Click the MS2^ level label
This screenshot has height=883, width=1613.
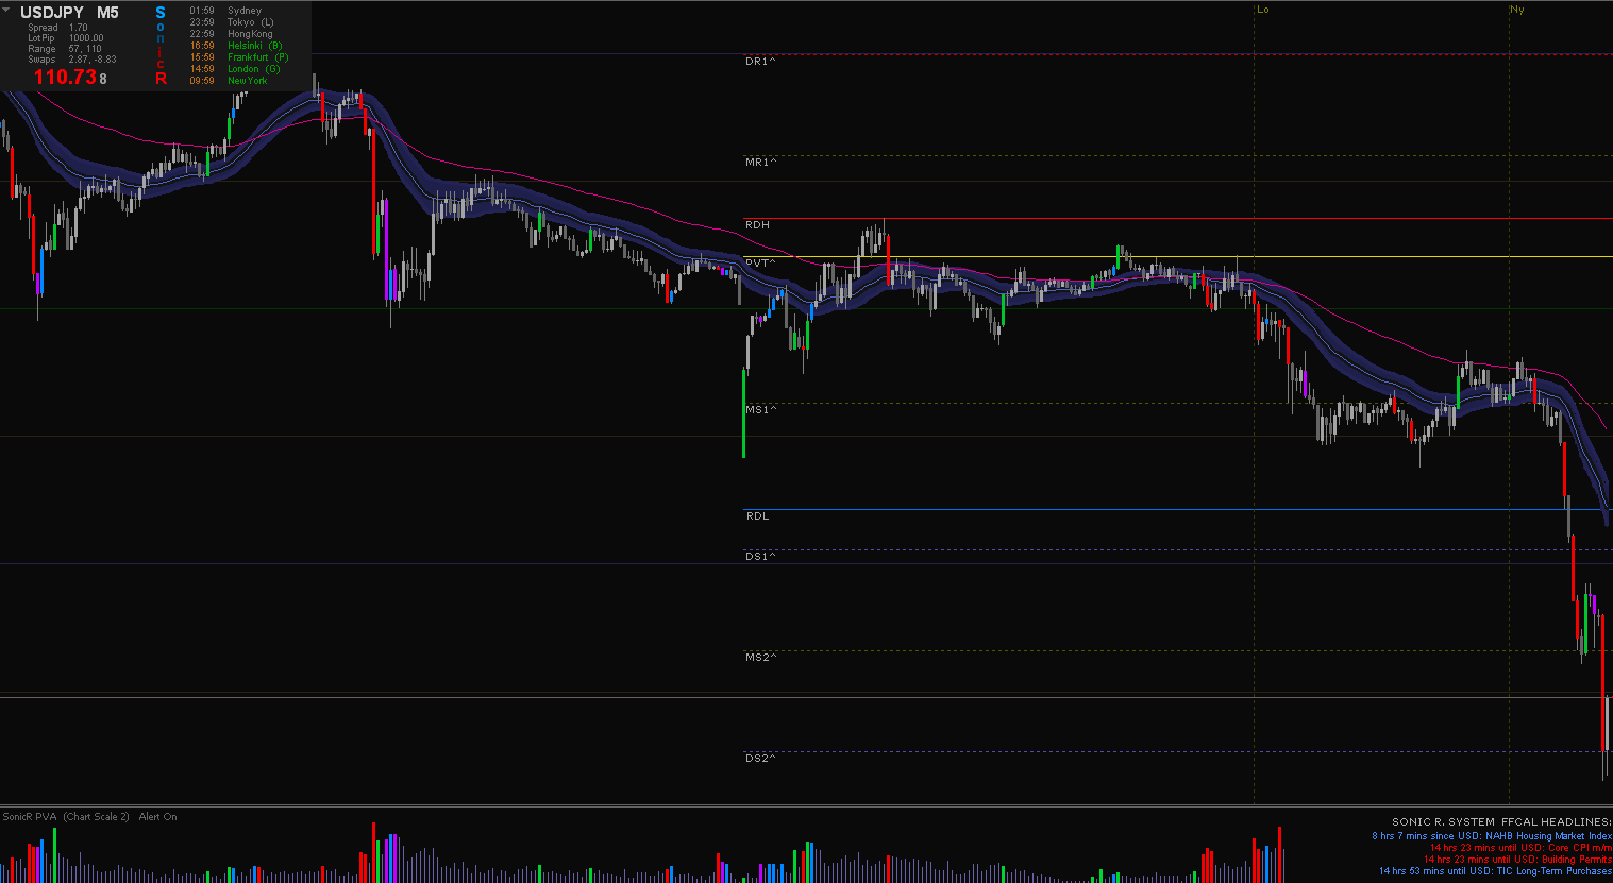coord(761,657)
